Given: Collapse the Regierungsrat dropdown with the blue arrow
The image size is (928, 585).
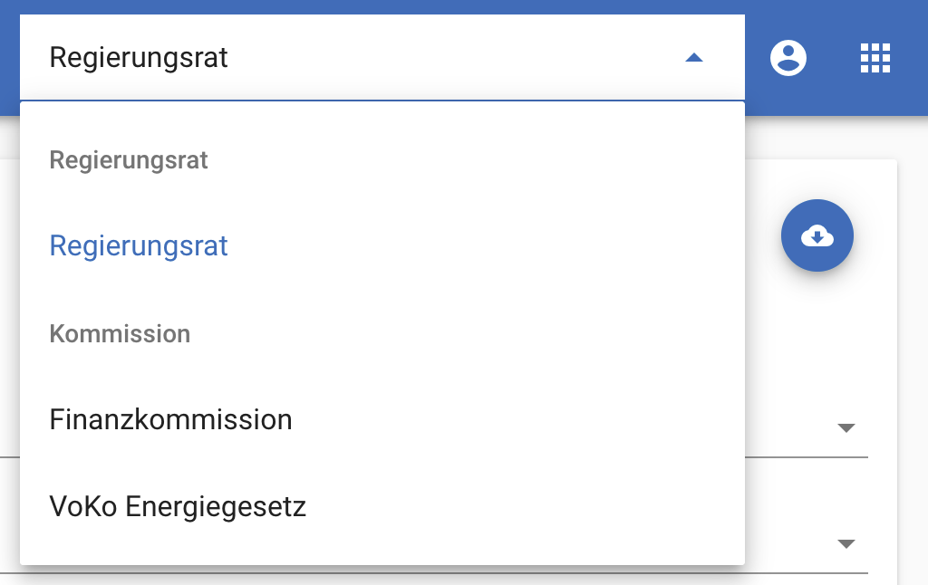Looking at the screenshot, I should pos(694,58).
